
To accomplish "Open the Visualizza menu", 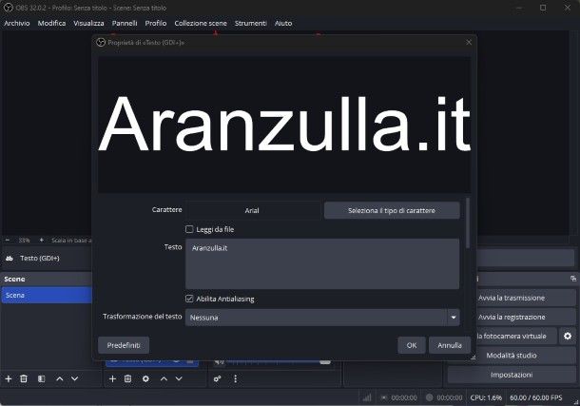I will click(88, 23).
